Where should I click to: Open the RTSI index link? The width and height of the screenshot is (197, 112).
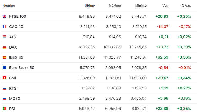13,88
